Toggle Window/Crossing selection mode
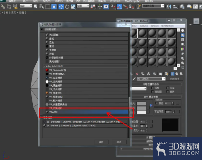Image resolution: width=202 pixels, height=160 pixels. point(54,6)
